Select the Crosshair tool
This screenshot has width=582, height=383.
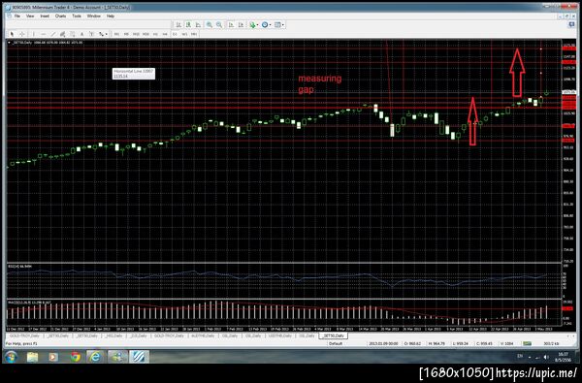(22, 34)
